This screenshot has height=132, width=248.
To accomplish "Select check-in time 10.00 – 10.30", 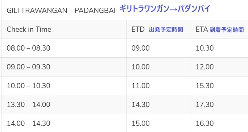I will coord(28,86).
